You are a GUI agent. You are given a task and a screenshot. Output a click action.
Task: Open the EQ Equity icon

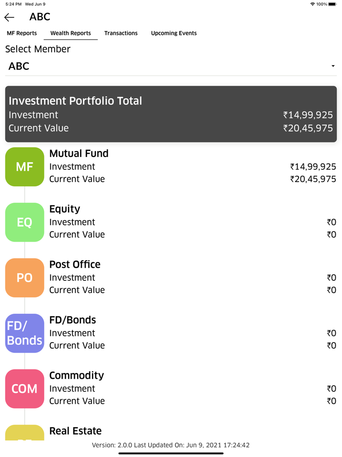tap(25, 222)
